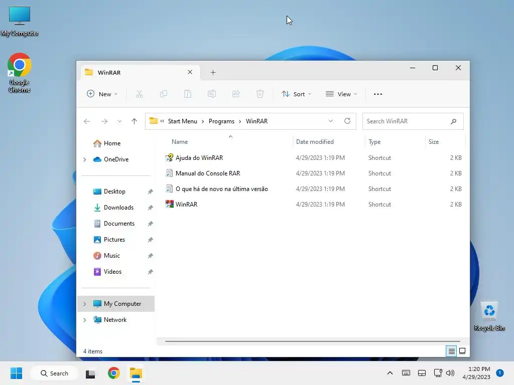
Task: Switch to large icons view layout
Action: coord(462,351)
